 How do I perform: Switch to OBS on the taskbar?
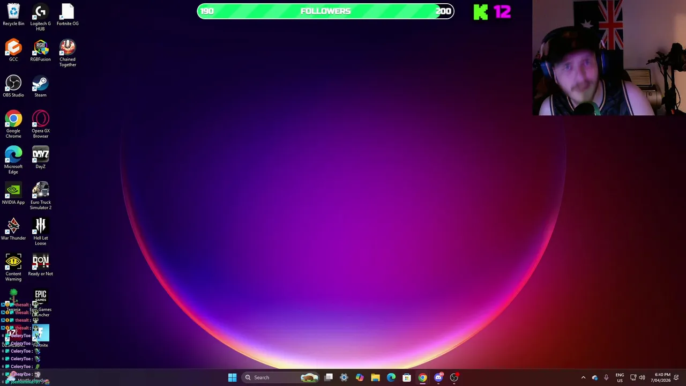point(454,377)
